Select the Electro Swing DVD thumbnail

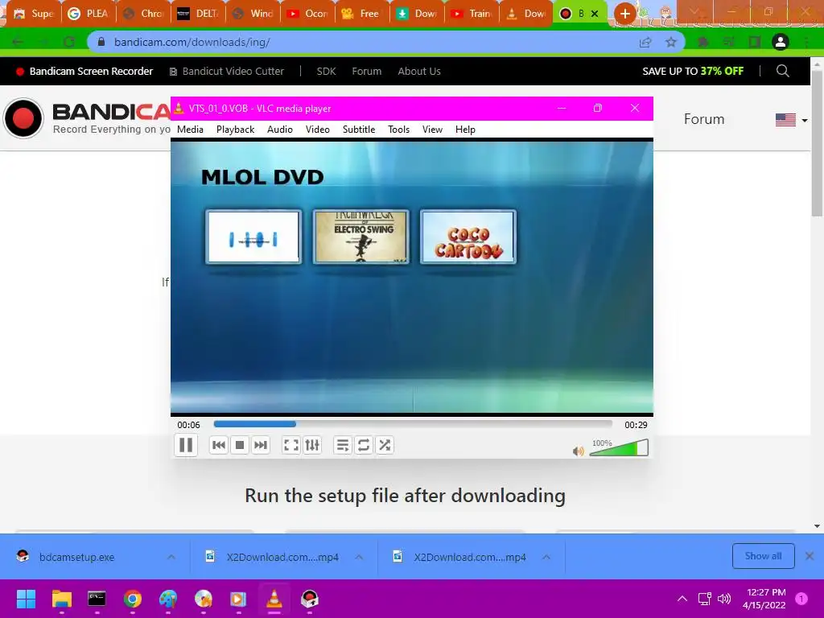click(x=361, y=237)
